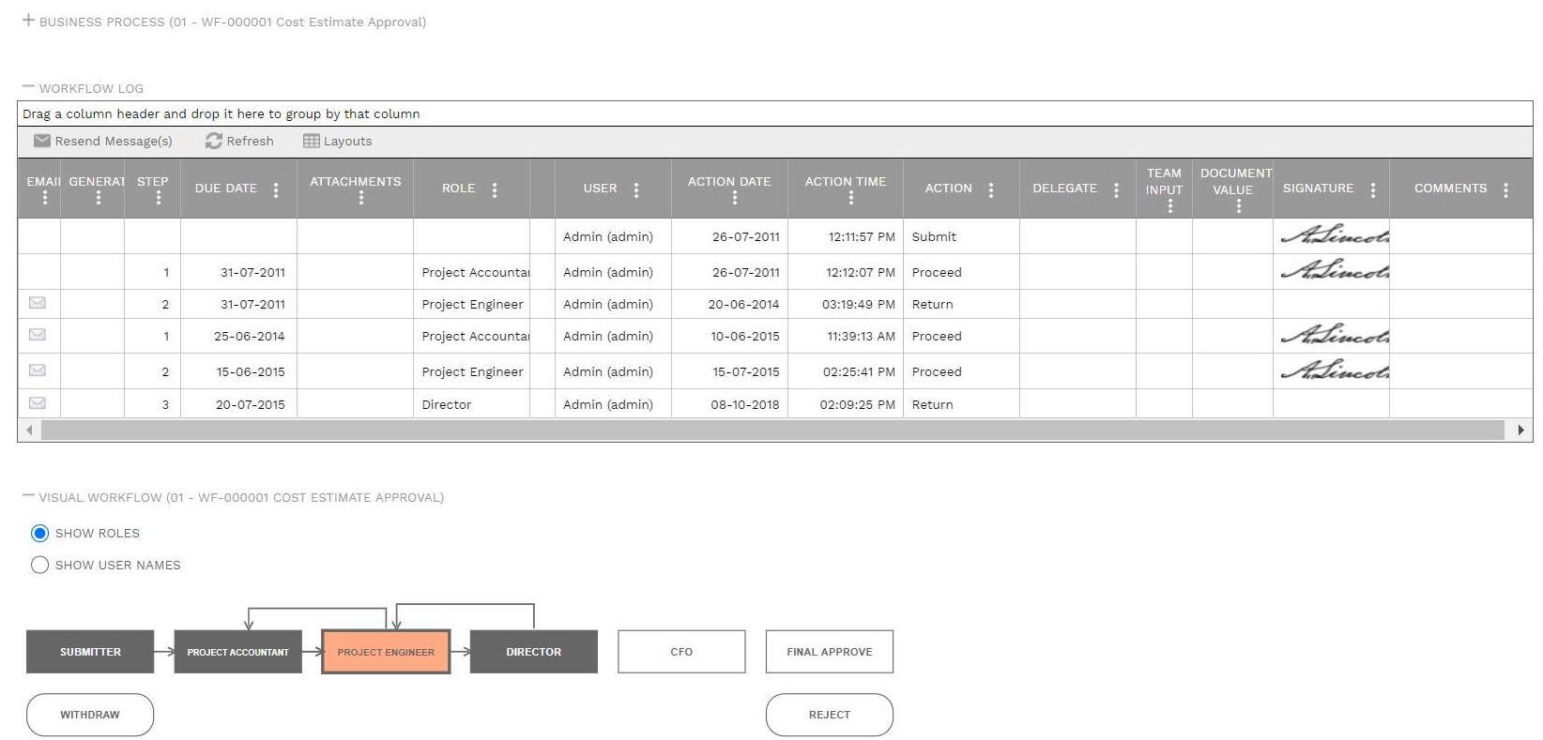Click the Submit action cell

point(961,236)
